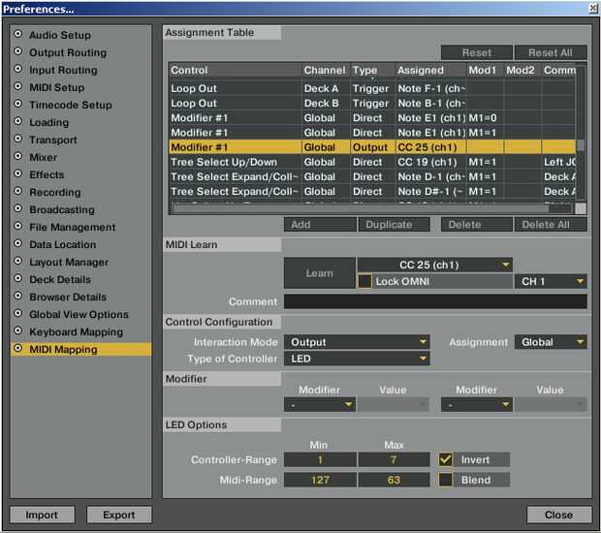Select Loop Out Deck B row

click(372, 104)
